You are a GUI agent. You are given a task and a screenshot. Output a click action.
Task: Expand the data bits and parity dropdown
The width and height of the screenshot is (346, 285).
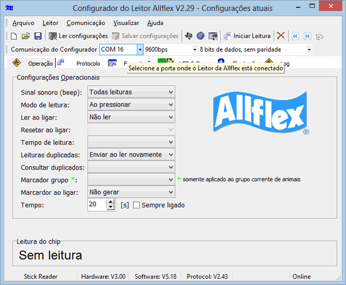tap(309, 50)
